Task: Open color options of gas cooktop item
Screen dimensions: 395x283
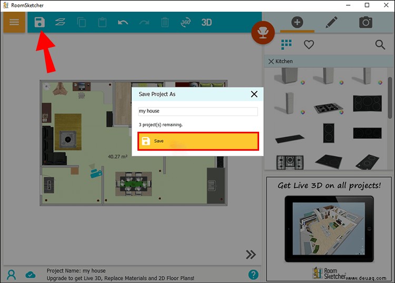Action: pyautogui.click(x=341, y=112)
